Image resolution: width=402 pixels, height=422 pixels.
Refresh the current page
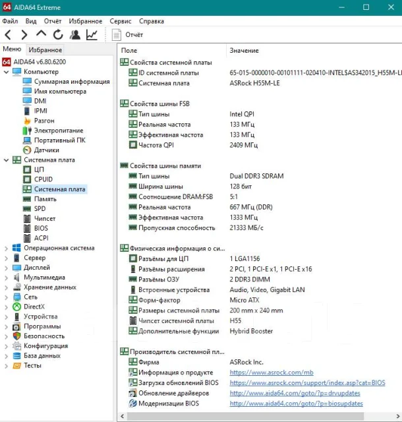[58, 35]
